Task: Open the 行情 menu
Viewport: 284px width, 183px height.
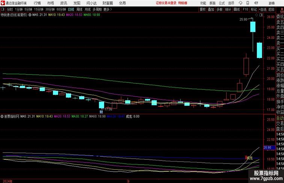Action: click(x=37, y=3)
